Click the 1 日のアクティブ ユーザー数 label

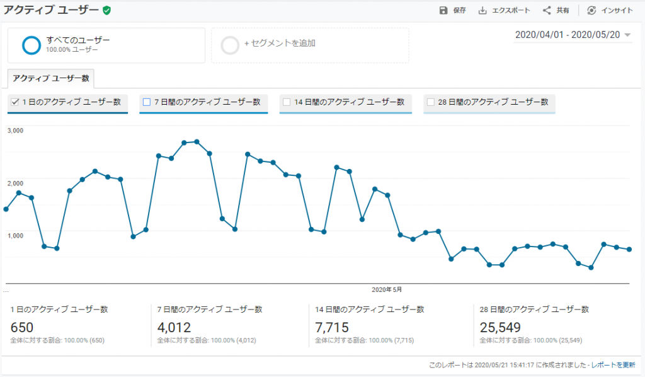click(72, 102)
